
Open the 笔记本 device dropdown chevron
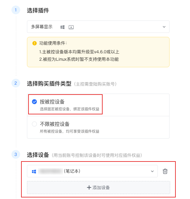click(152, 171)
